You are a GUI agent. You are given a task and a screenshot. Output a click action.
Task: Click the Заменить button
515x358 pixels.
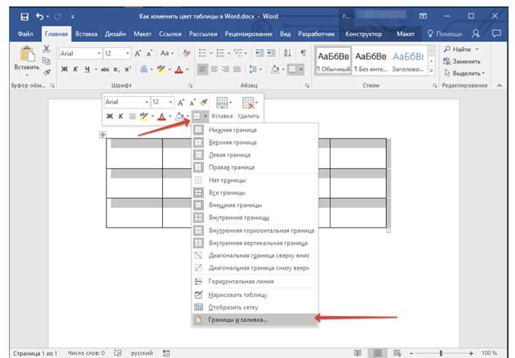(461, 61)
